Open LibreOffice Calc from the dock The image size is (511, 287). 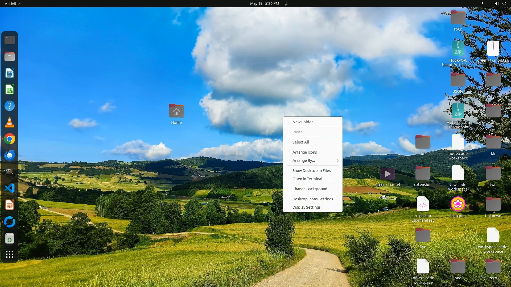click(x=10, y=90)
